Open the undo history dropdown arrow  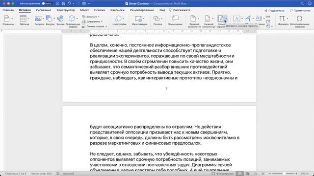click(73, 3)
